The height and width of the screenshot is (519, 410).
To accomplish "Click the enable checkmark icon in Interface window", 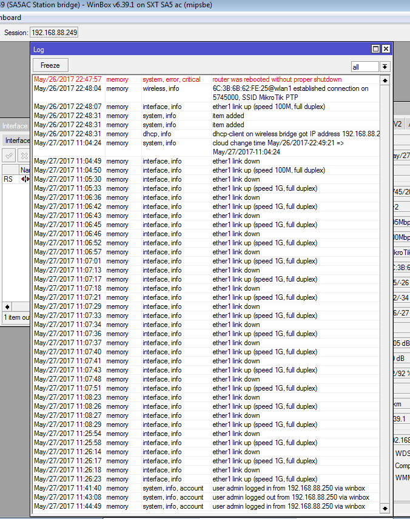I will [9, 155].
